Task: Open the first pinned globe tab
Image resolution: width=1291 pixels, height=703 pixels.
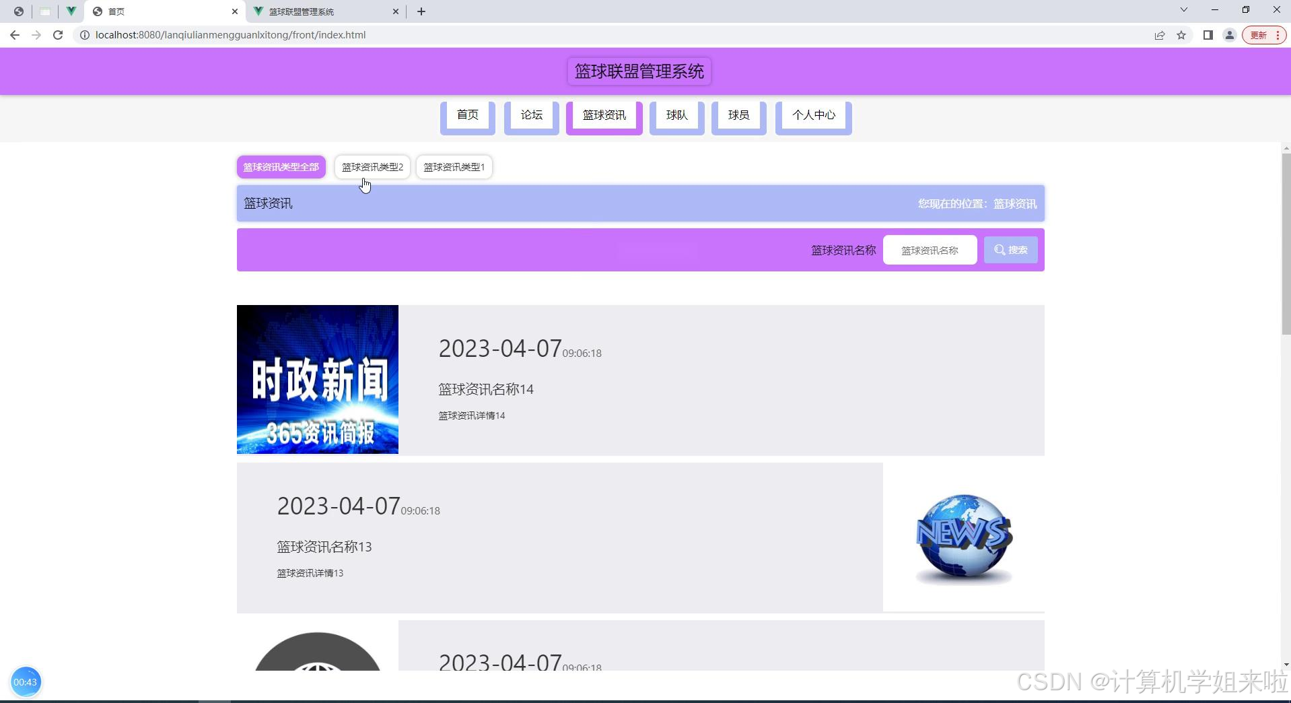Action: click(x=19, y=11)
